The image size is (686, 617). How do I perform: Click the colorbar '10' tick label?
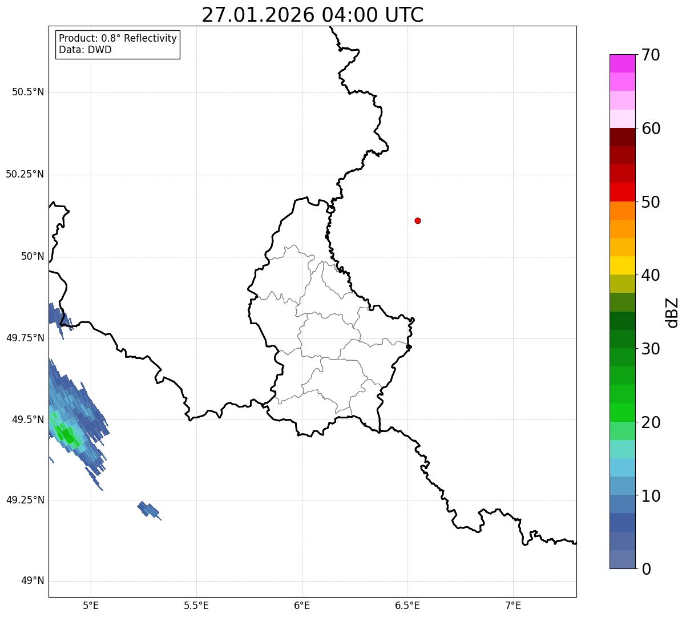coord(651,496)
